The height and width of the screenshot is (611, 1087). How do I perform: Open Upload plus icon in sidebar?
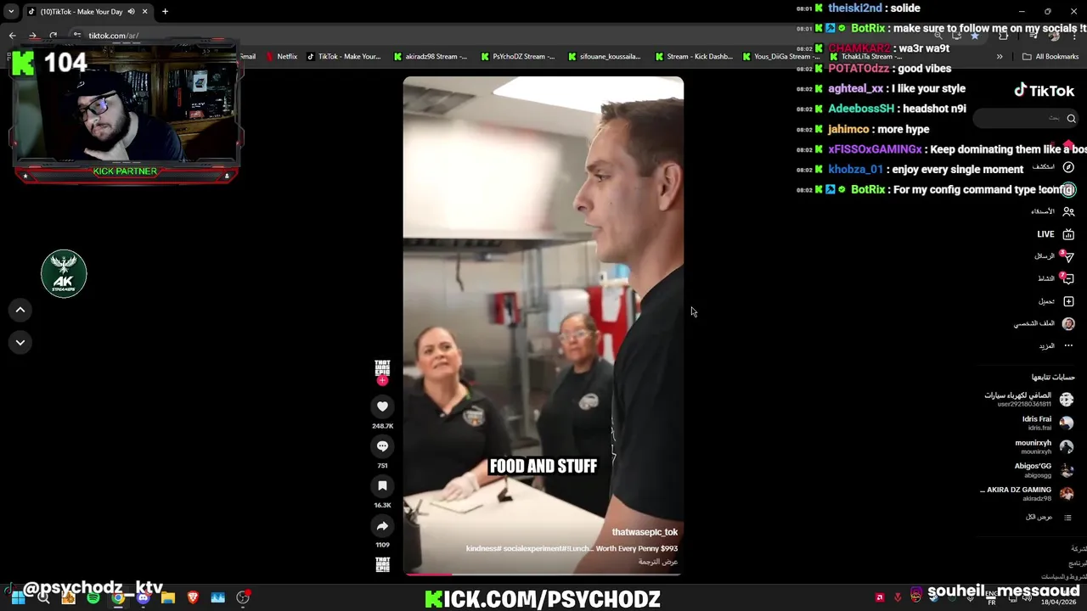[1068, 301]
